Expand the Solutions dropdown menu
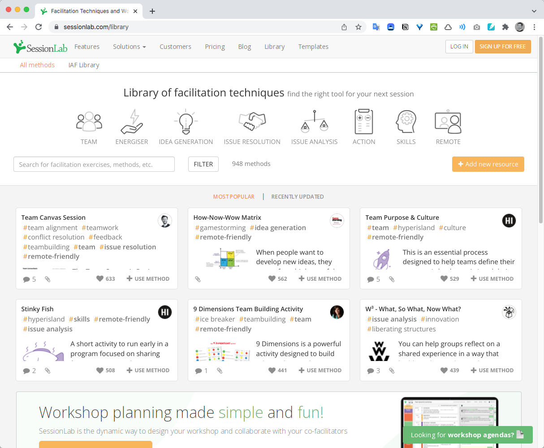This screenshot has width=544, height=448. [x=130, y=47]
